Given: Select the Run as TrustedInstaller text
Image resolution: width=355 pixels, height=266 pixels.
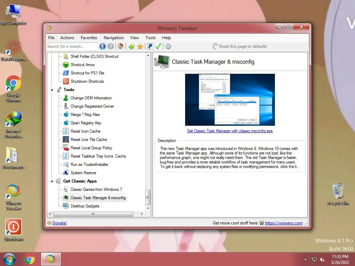Looking at the screenshot, I should 89,165.
